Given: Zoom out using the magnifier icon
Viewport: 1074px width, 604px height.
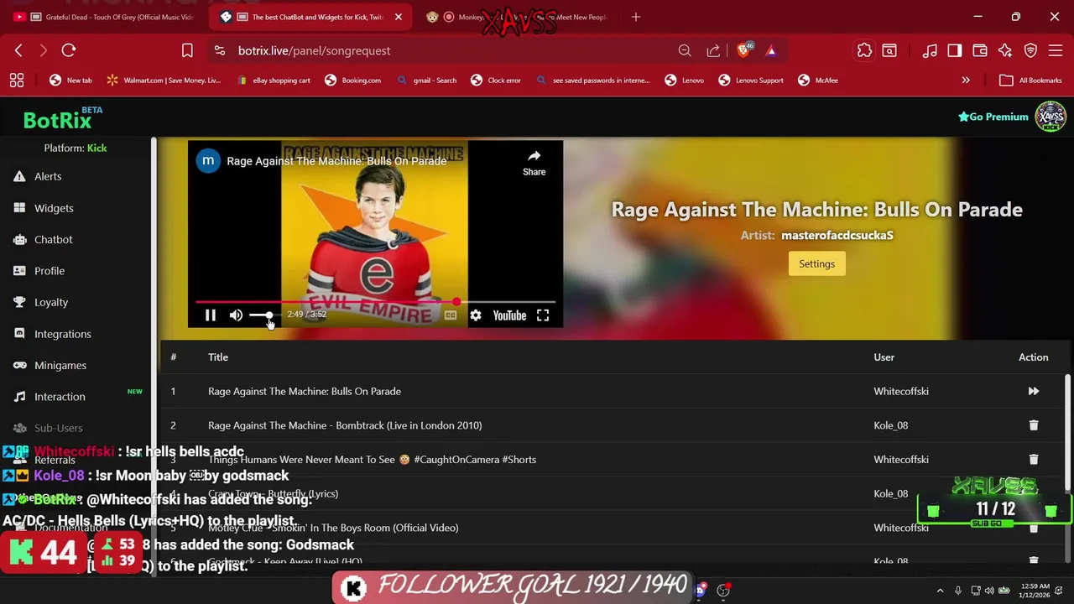Looking at the screenshot, I should (x=685, y=50).
